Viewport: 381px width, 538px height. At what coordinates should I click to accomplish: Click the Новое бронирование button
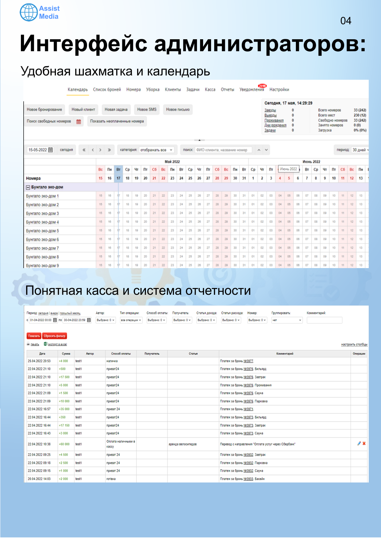tap(44, 110)
